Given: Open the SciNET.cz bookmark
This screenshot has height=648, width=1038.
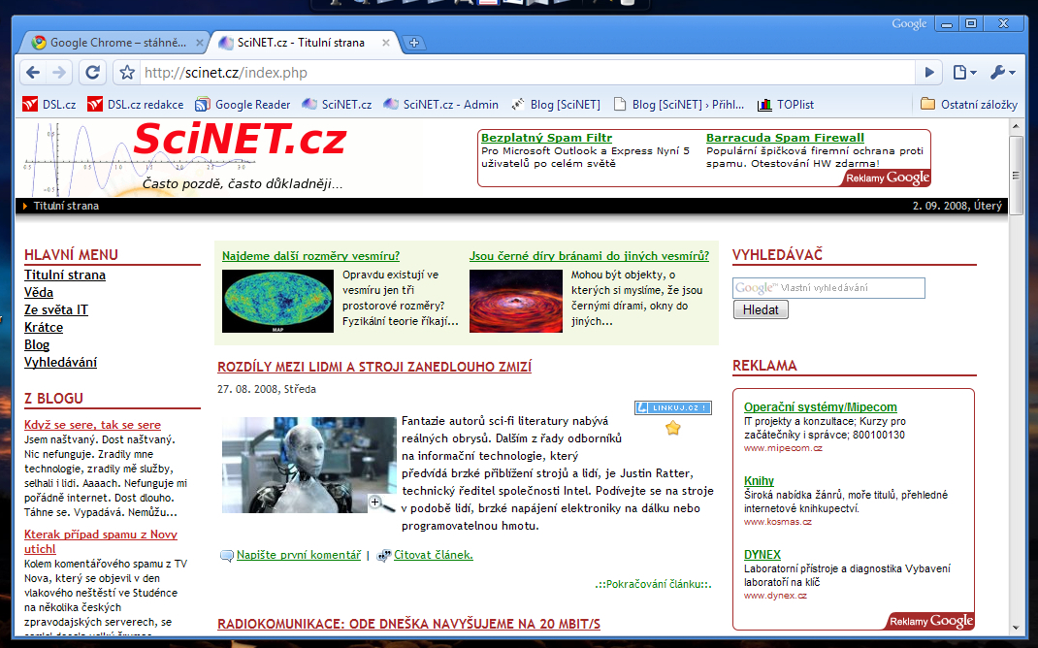Looking at the screenshot, I should point(337,105).
